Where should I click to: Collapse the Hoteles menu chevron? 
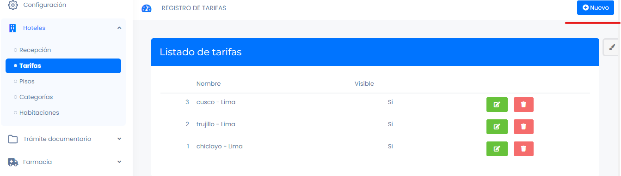pyautogui.click(x=119, y=28)
